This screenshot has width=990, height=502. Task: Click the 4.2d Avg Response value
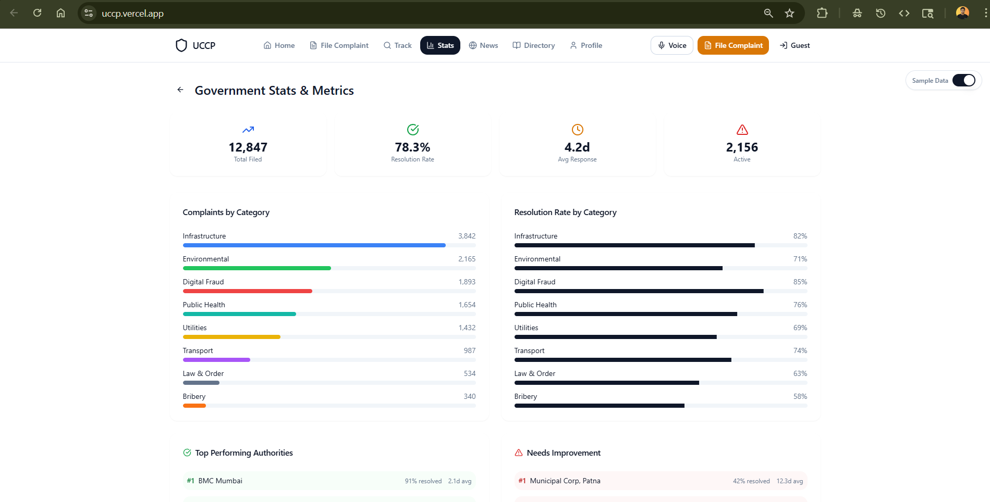577,147
